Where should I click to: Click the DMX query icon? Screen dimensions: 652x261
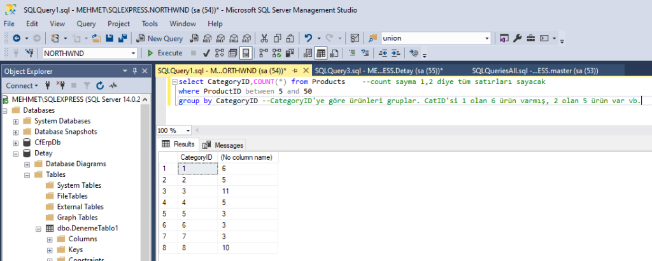click(x=220, y=38)
